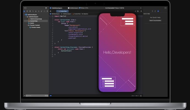Viewport: 190px width, 110px height.
Task: Click .foregroundColor(.white) code line
Action: 78,36
